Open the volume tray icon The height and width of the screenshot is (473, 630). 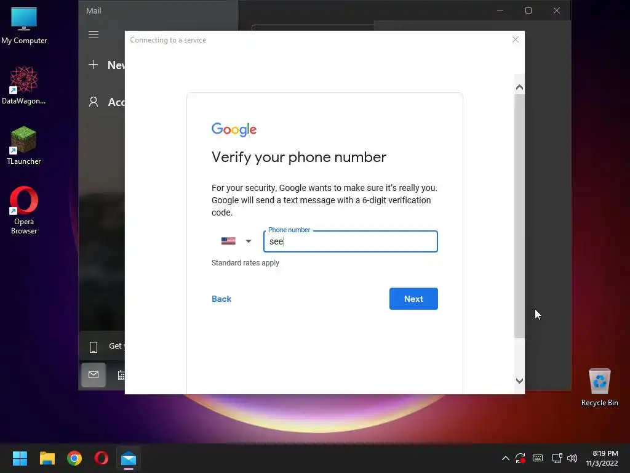click(572, 458)
